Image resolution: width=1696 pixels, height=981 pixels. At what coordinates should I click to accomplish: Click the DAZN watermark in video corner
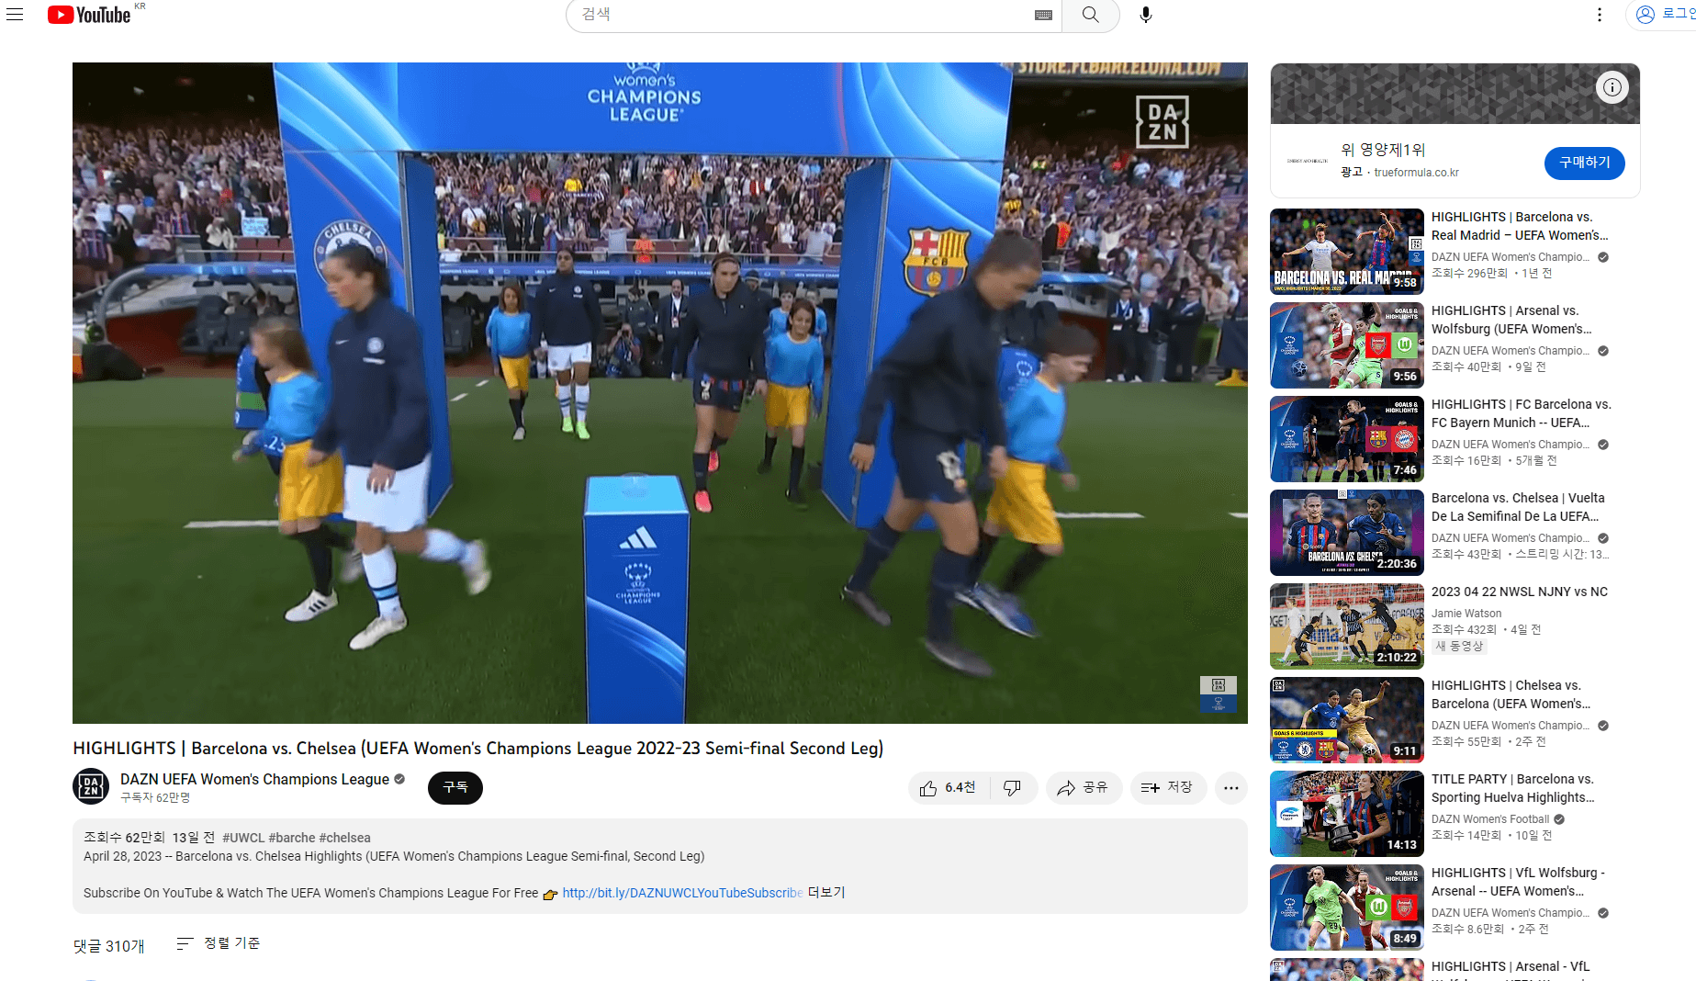1162,122
